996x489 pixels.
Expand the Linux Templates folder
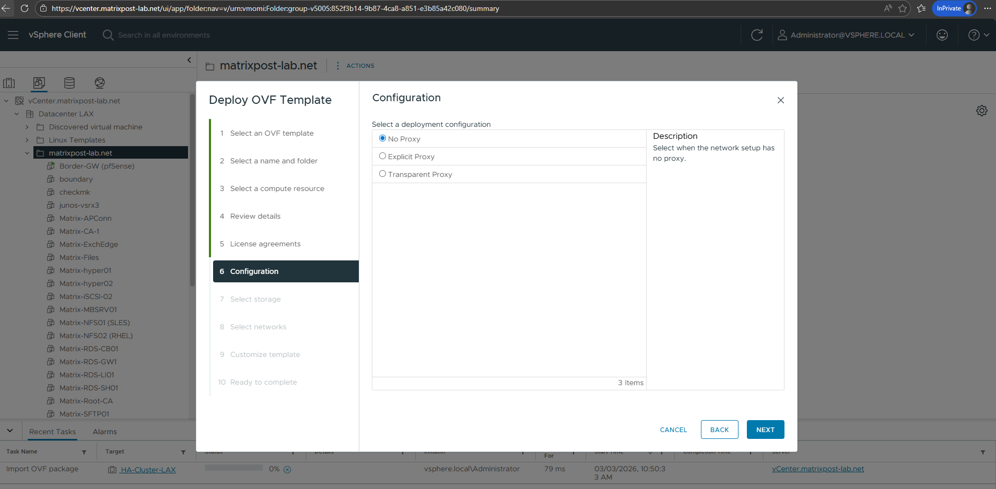(27, 140)
